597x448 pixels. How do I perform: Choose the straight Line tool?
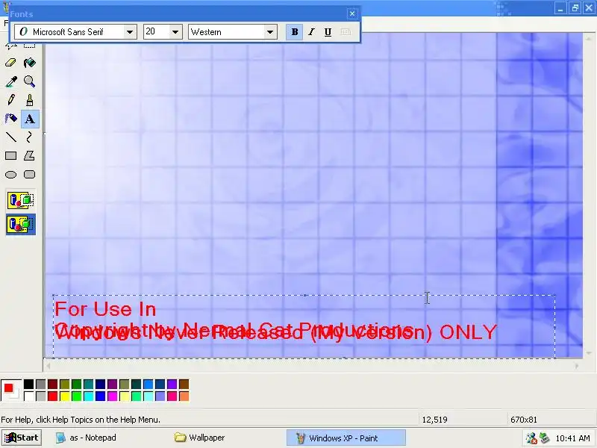click(x=10, y=137)
